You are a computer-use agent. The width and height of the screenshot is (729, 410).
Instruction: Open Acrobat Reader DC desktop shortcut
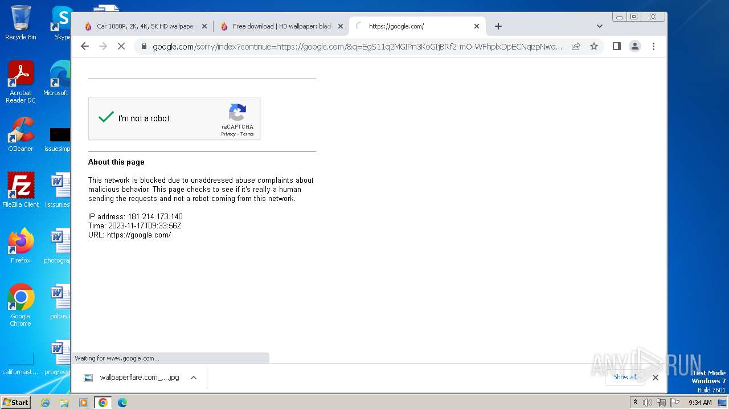point(21,82)
